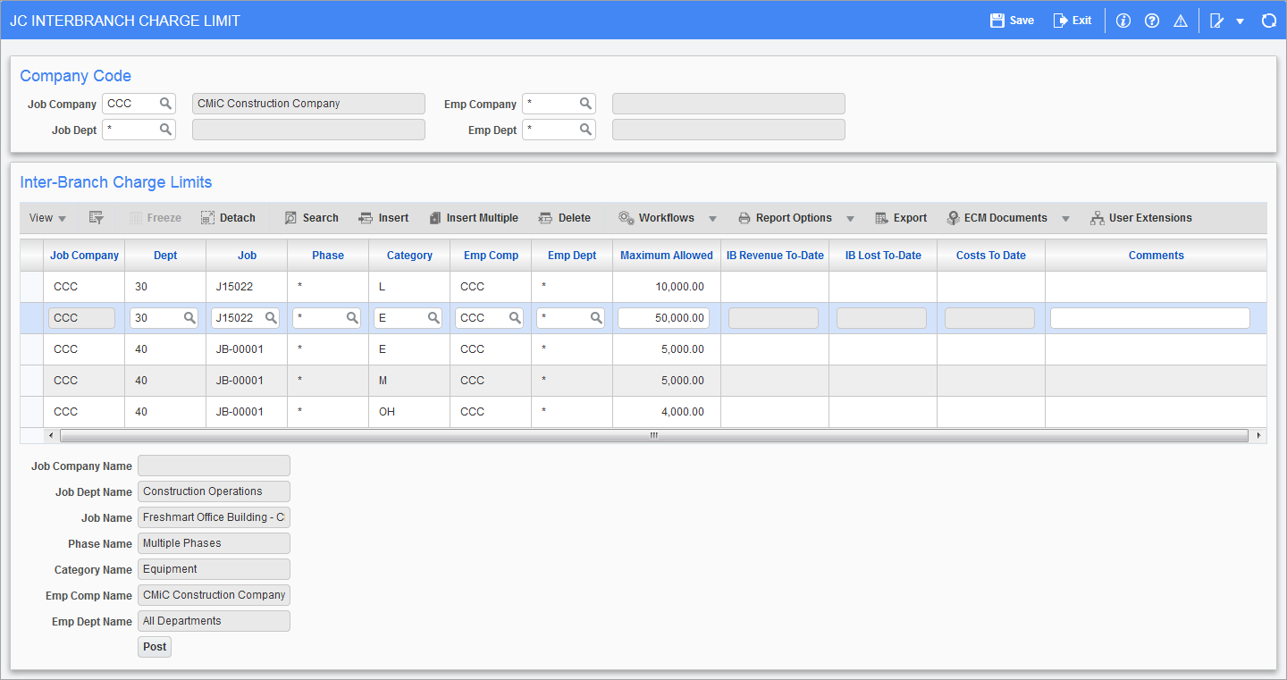Screen dimensions: 1287x680
Task: Click the Save icon in header
Action: 997,21
